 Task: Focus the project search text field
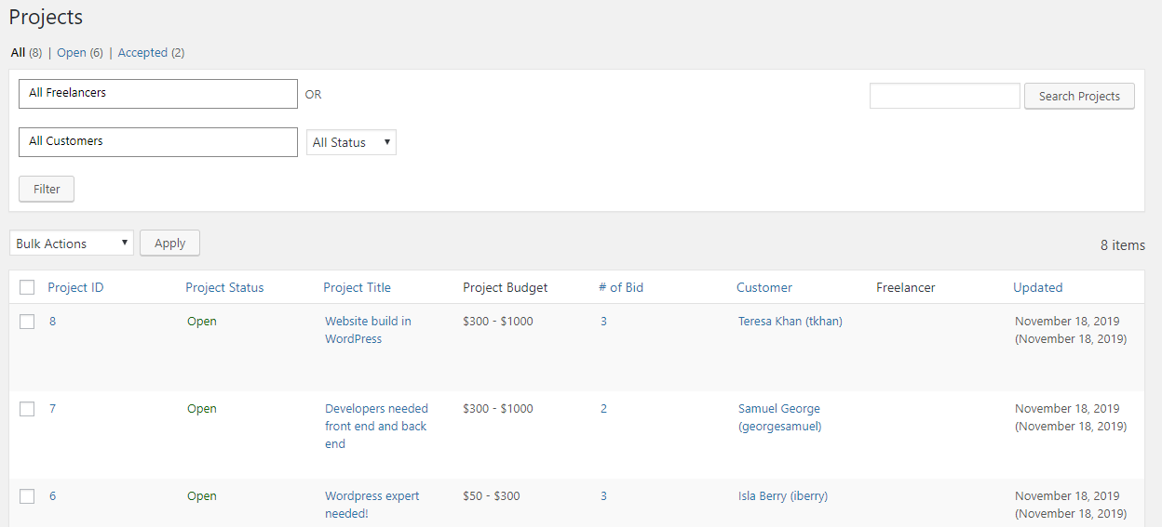point(945,96)
